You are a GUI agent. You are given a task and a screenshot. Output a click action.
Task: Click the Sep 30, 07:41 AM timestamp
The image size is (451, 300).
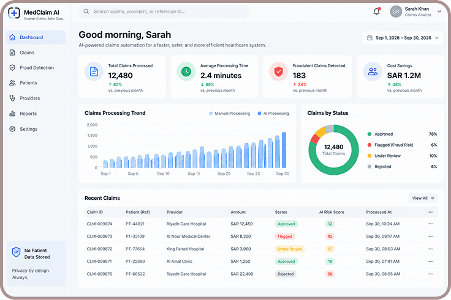[x=383, y=262]
